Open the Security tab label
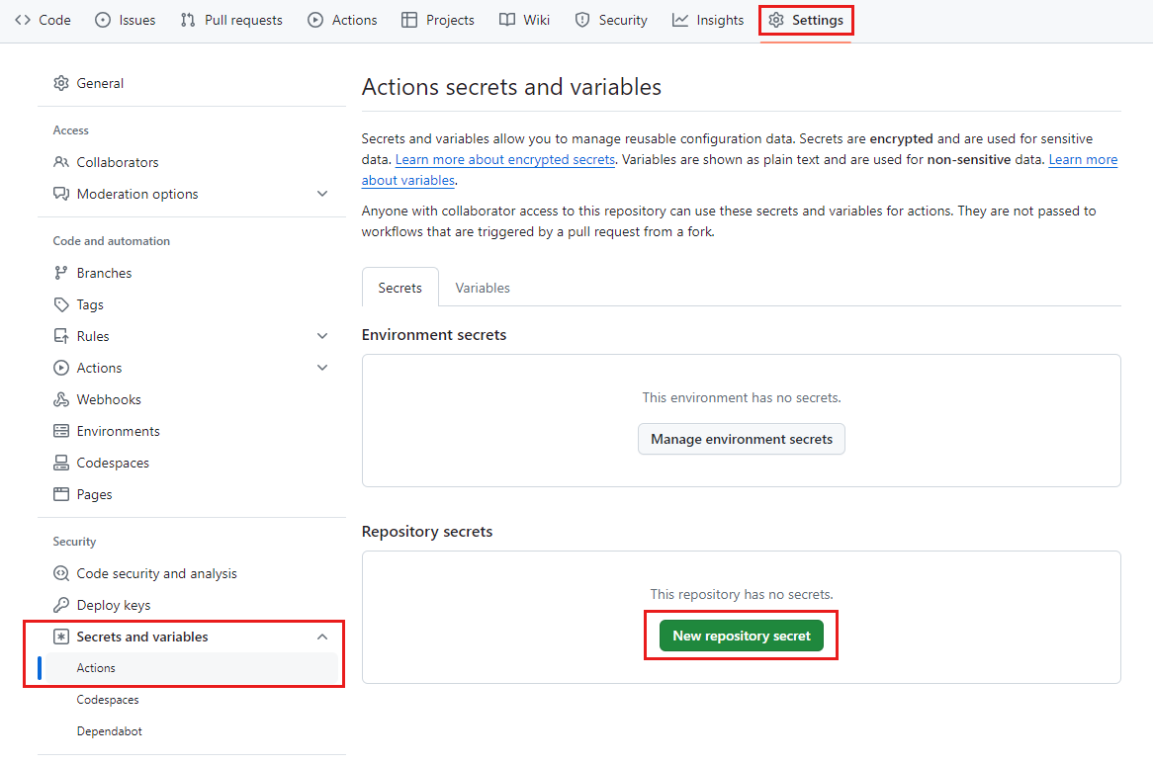The height and width of the screenshot is (765, 1153). pyautogui.click(x=623, y=20)
